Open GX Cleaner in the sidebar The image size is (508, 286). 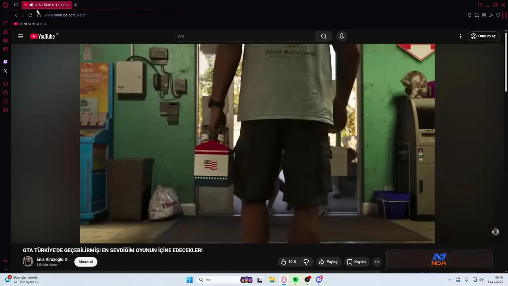point(6,32)
